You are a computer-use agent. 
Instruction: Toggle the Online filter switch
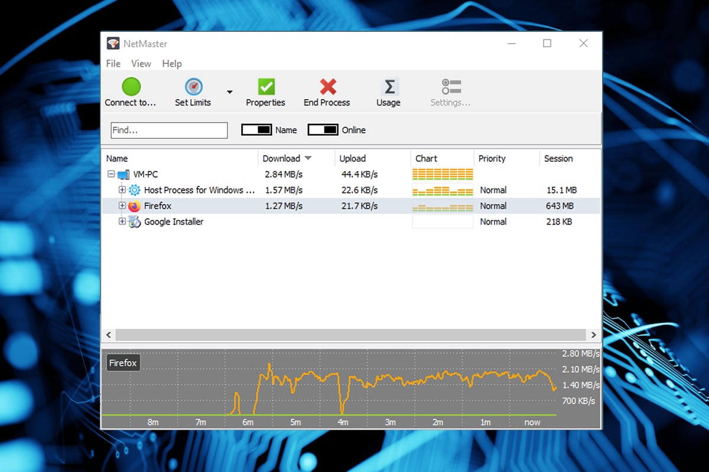pos(323,130)
